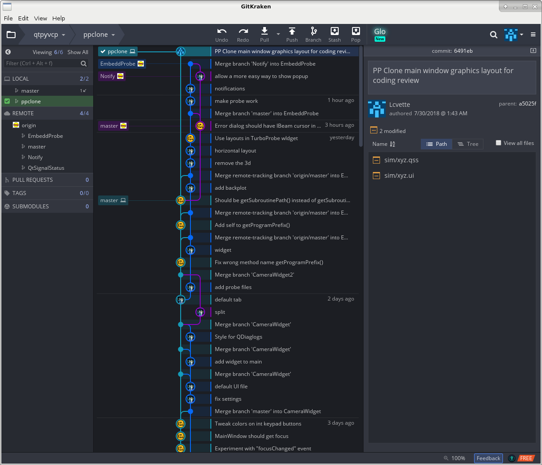Open the Pull options dropdown arrow
The image size is (542, 465).
tap(278, 34)
